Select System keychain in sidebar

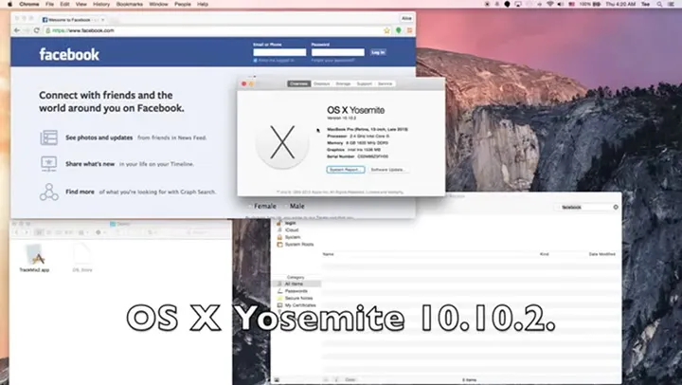pos(293,237)
